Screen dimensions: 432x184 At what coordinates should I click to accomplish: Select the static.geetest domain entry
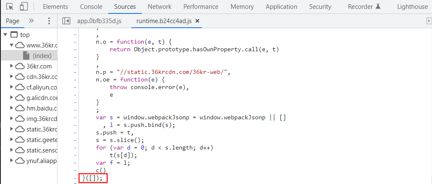click(42, 139)
